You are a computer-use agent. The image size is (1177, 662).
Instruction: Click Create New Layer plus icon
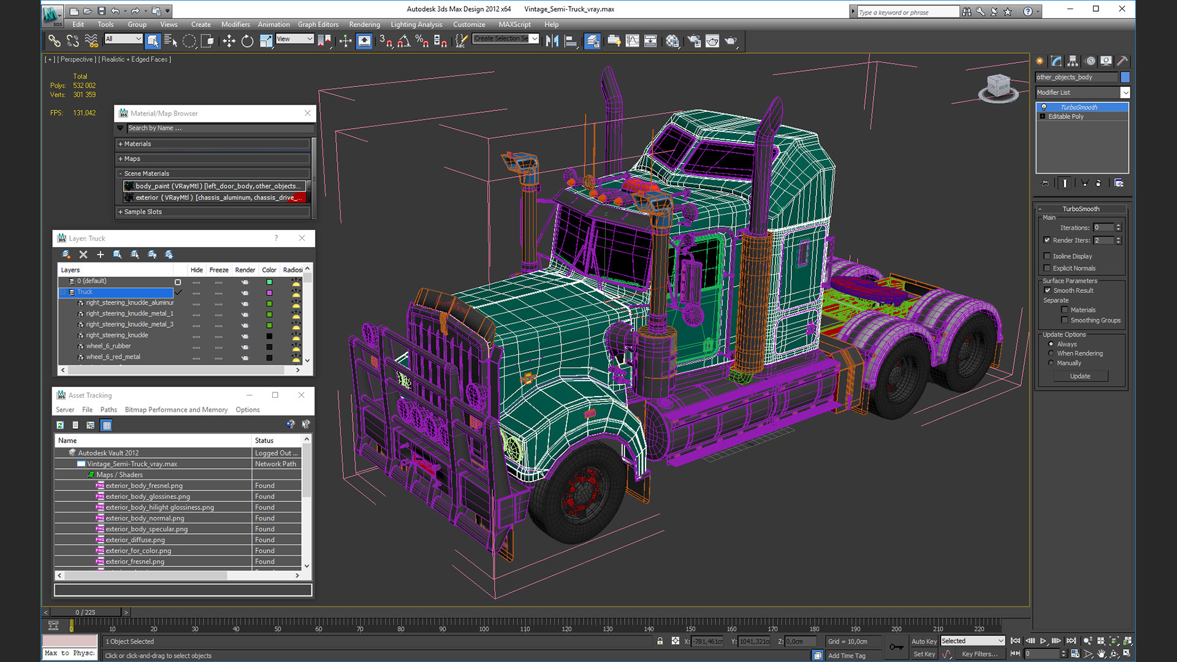[101, 254]
